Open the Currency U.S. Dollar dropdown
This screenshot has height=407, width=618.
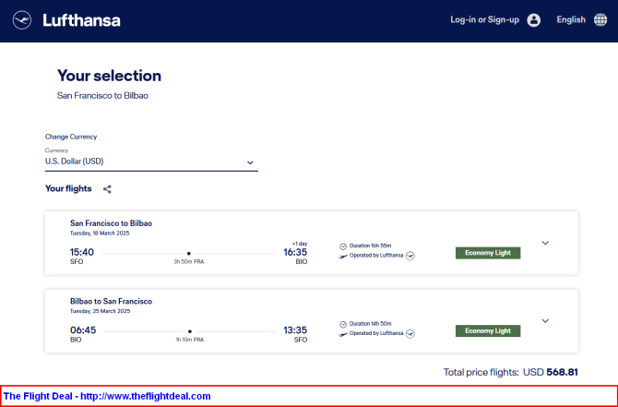(151, 162)
